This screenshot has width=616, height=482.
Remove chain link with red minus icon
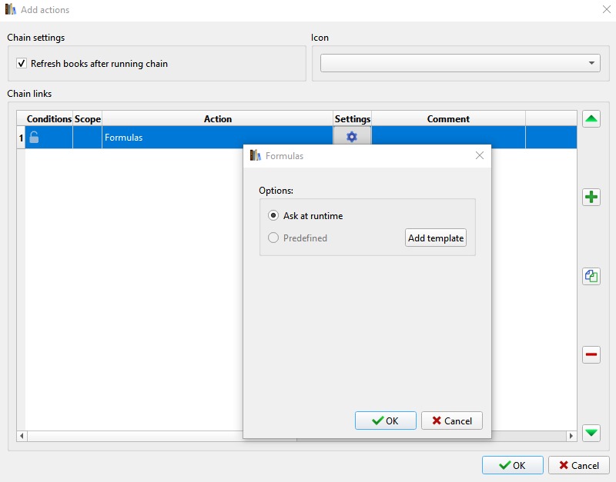pos(591,354)
